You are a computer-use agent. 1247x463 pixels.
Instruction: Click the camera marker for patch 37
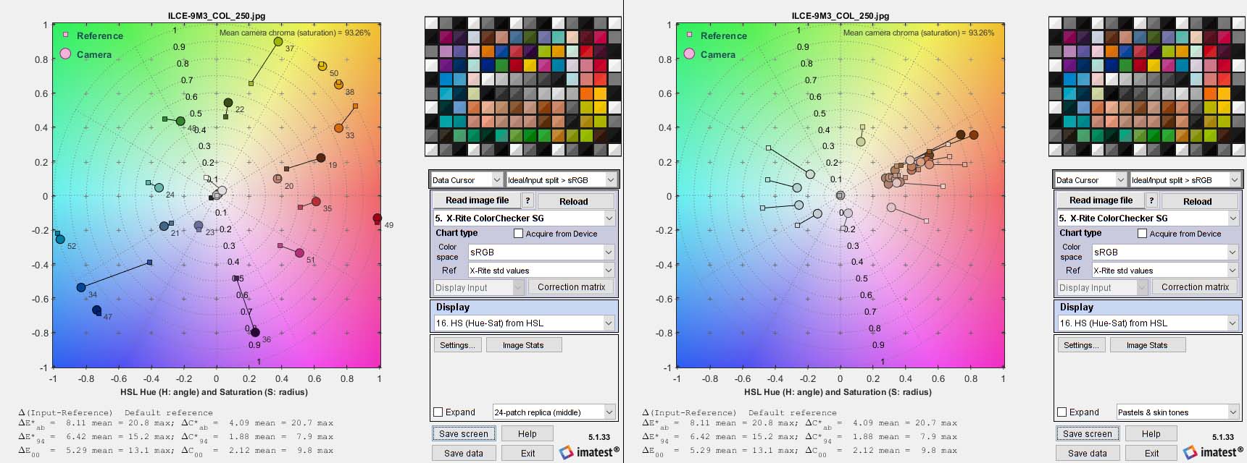[278, 42]
